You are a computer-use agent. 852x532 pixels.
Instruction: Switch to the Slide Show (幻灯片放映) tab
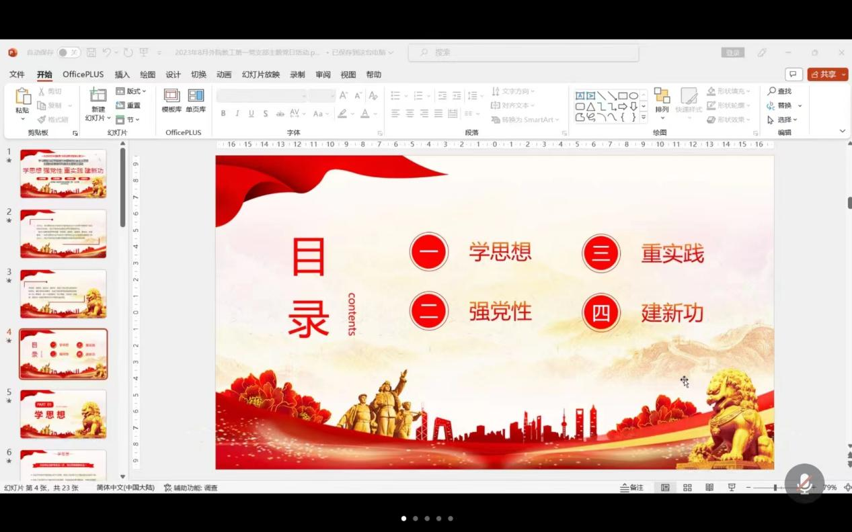pyautogui.click(x=260, y=75)
